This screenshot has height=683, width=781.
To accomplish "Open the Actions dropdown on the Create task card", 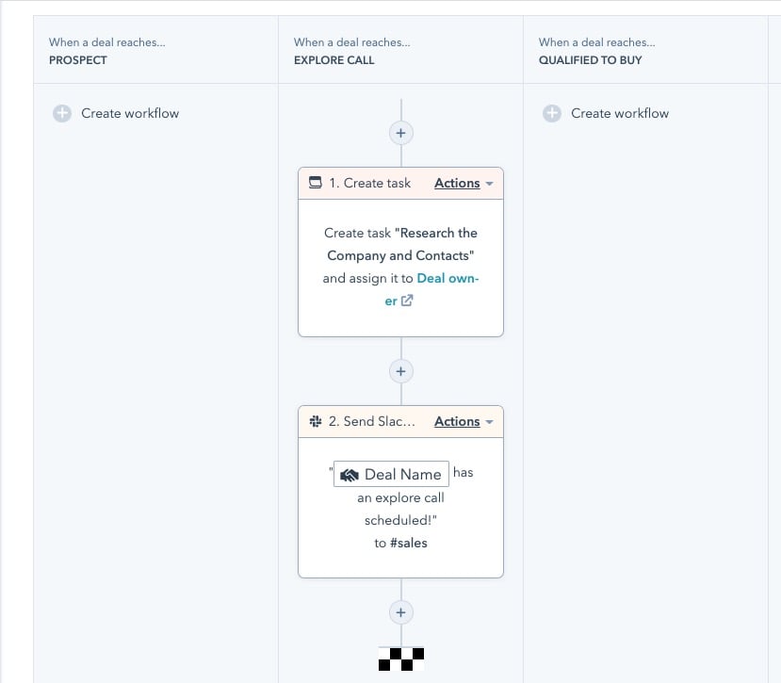I will tap(458, 183).
